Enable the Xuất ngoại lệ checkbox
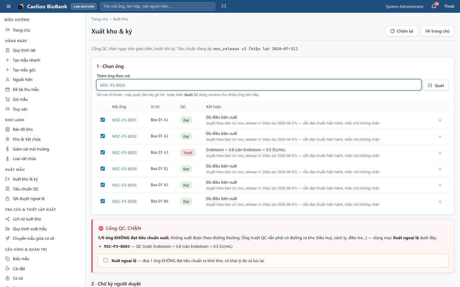Image resolution: width=460 pixels, height=287 pixels. 105,261
